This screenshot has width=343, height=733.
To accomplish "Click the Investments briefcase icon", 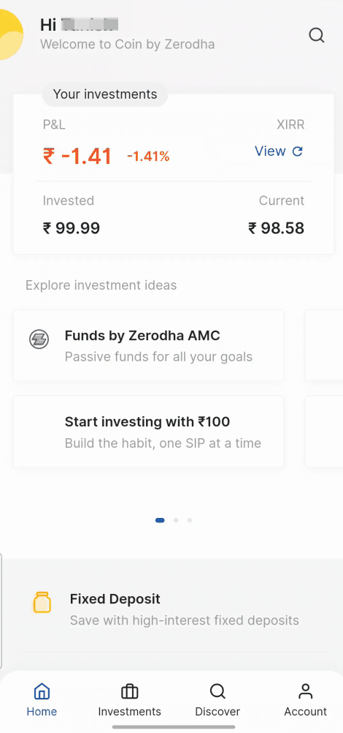I will tap(129, 691).
